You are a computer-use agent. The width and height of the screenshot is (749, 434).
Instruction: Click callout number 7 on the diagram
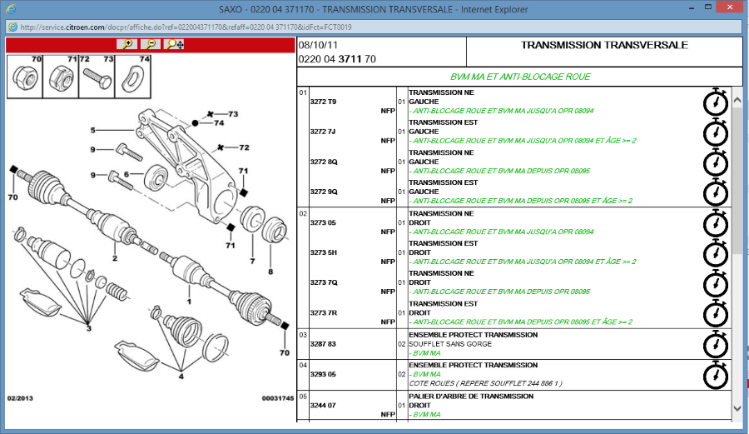pos(252,261)
